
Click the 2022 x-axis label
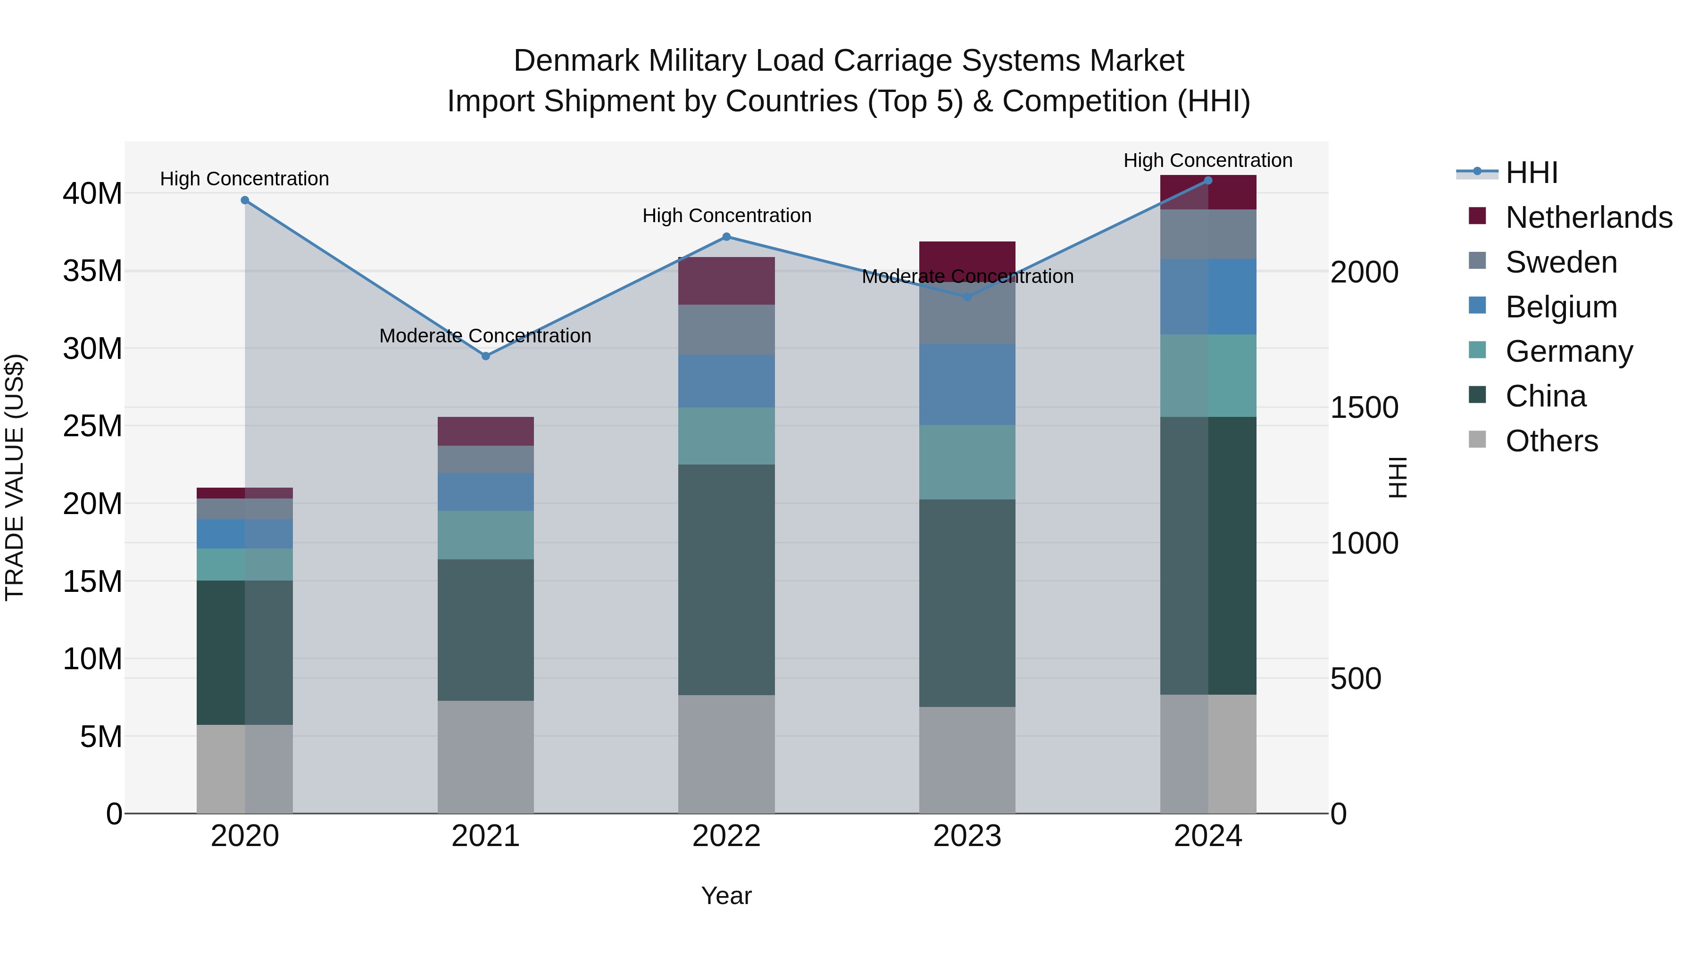pyautogui.click(x=726, y=836)
